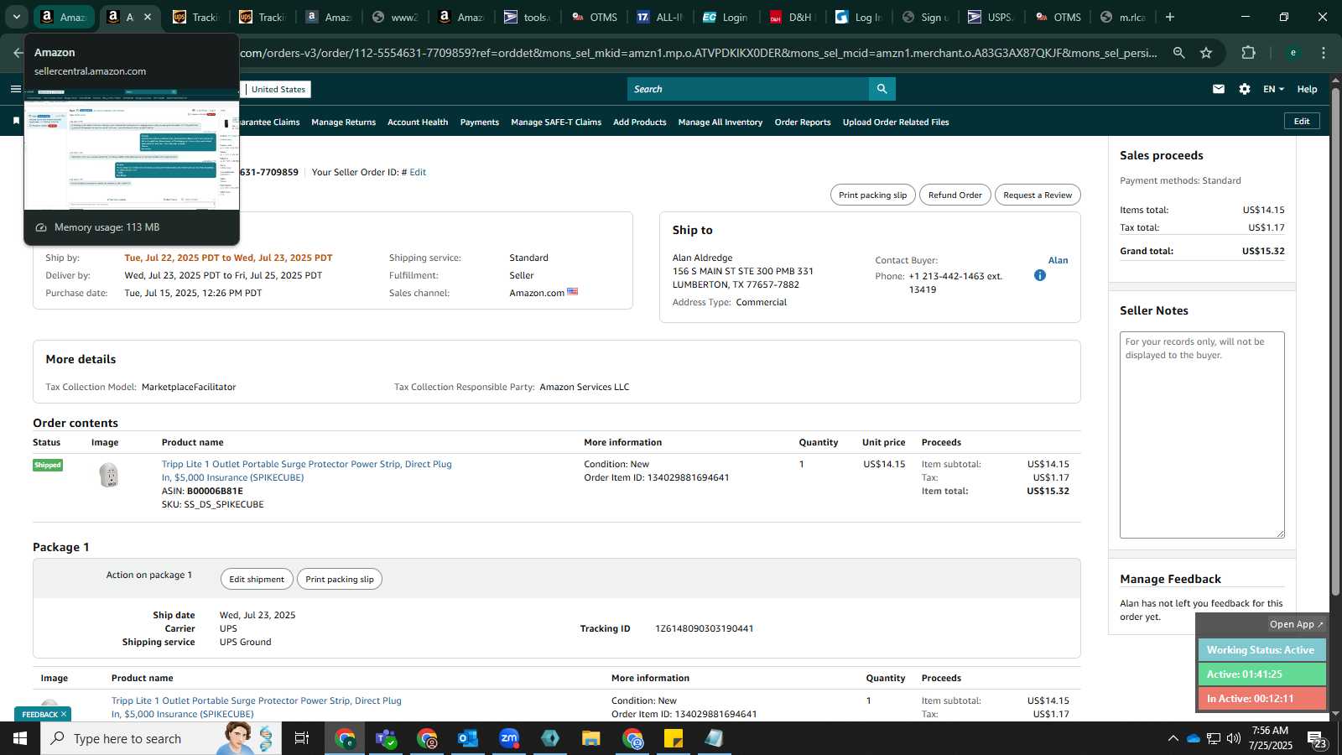1342x755 pixels.
Task: Click the Help link in the header
Action: point(1307,89)
